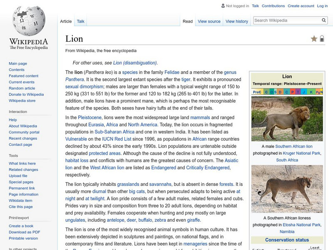333x250 pixels.
Task: Open Community portal link
Action: [24, 132]
